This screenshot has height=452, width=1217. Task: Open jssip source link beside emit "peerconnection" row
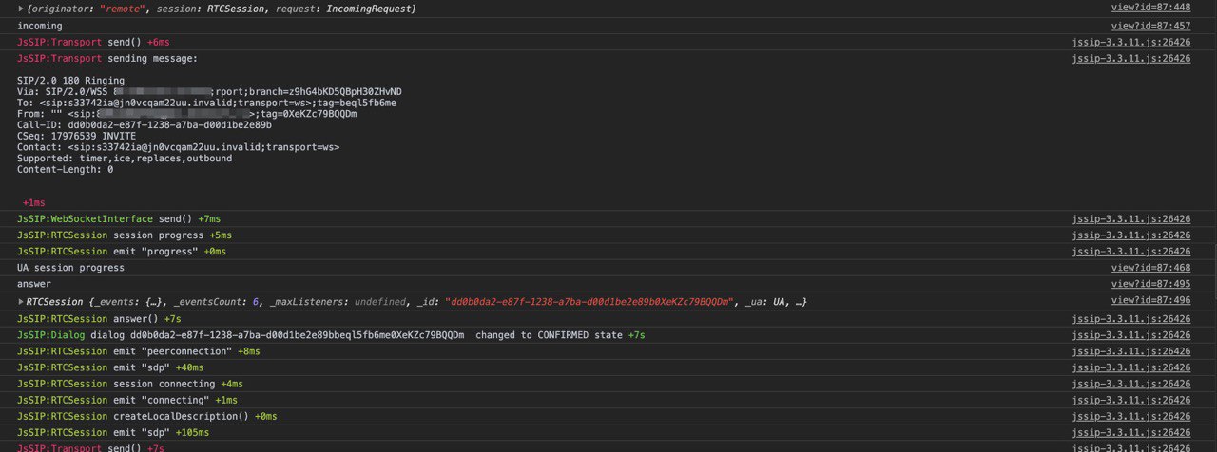(x=1131, y=351)
